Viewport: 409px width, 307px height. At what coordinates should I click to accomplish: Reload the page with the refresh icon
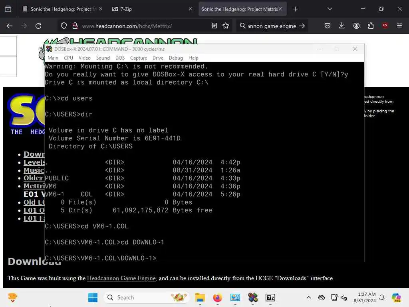[x=38, y=26]
